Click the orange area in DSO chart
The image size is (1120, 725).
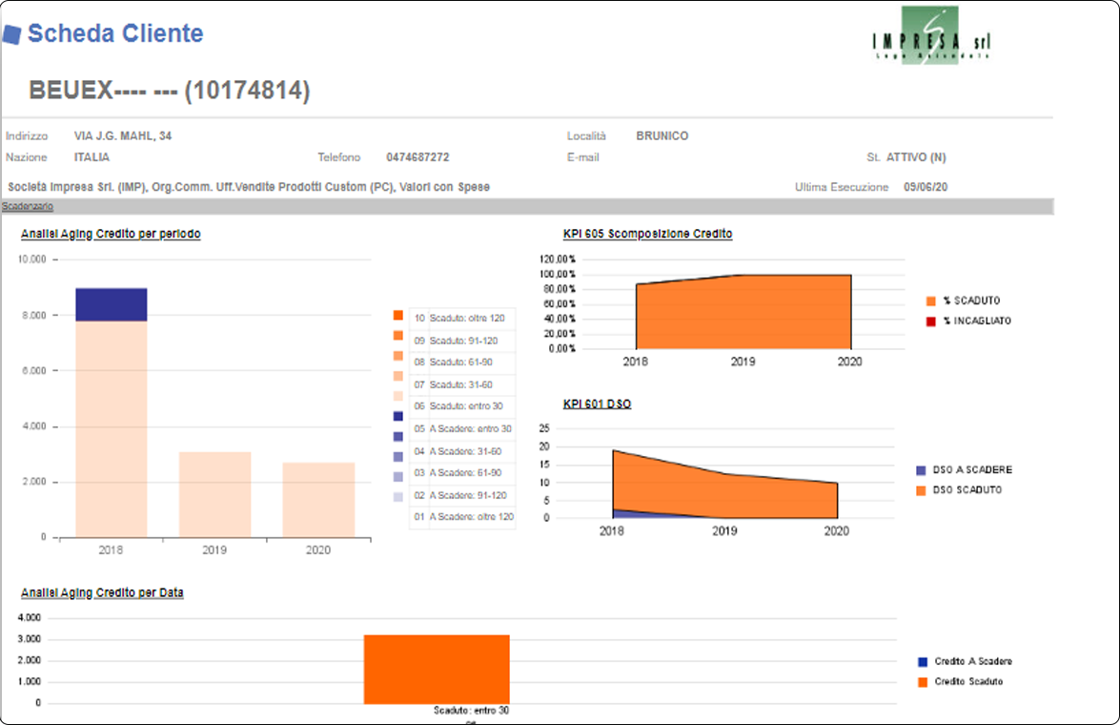(x=725, y=493)
